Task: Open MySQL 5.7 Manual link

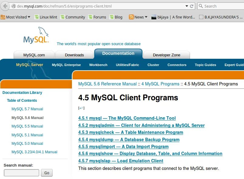Action: (27, 109)
